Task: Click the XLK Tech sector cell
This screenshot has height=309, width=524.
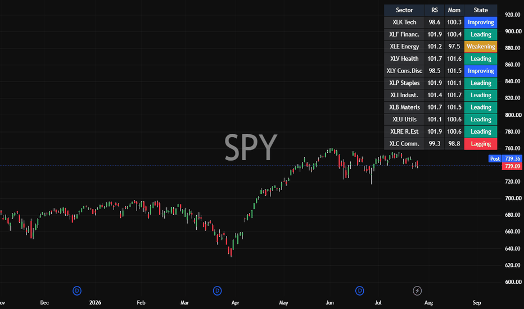Action: [404, 22]
